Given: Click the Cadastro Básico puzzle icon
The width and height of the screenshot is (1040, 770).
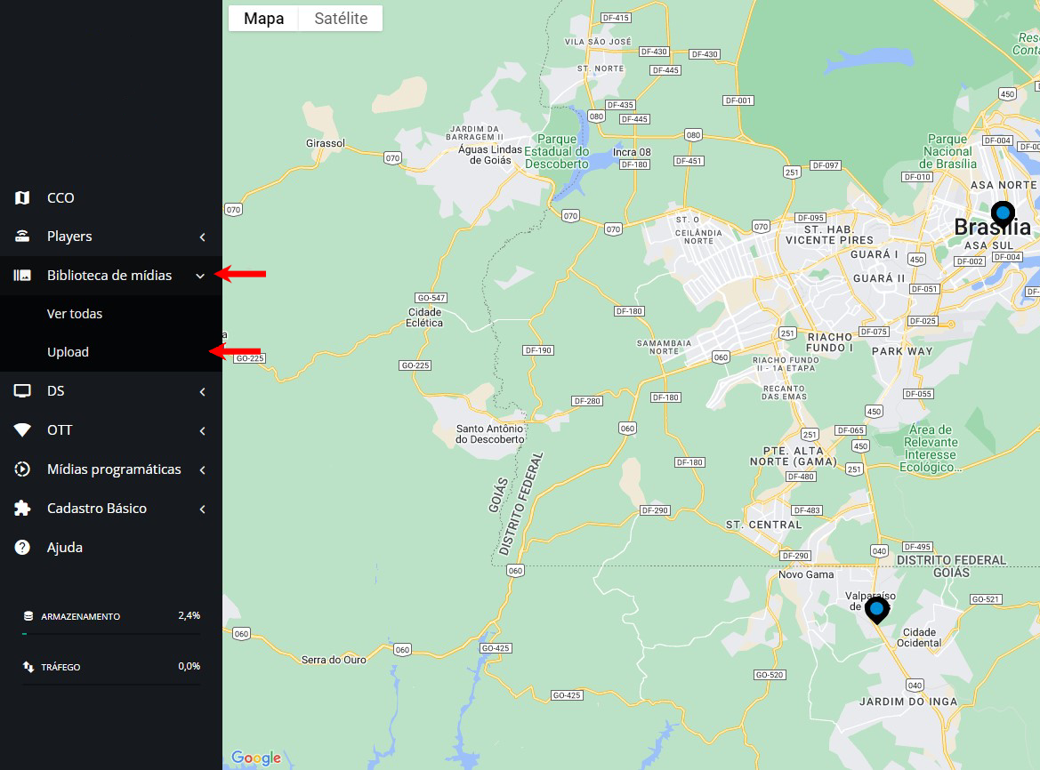Looking at the screenshot, I should pyautogui.click(x=22, y=509).
